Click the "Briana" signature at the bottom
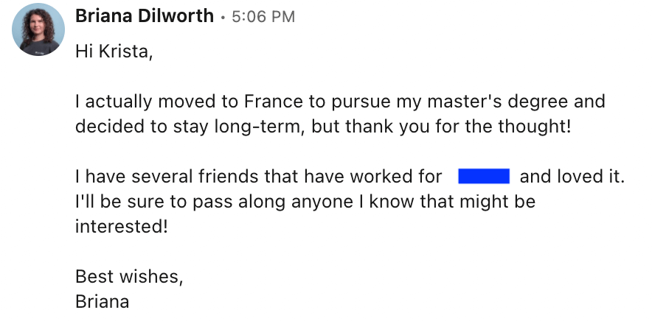 click(102, 301)
